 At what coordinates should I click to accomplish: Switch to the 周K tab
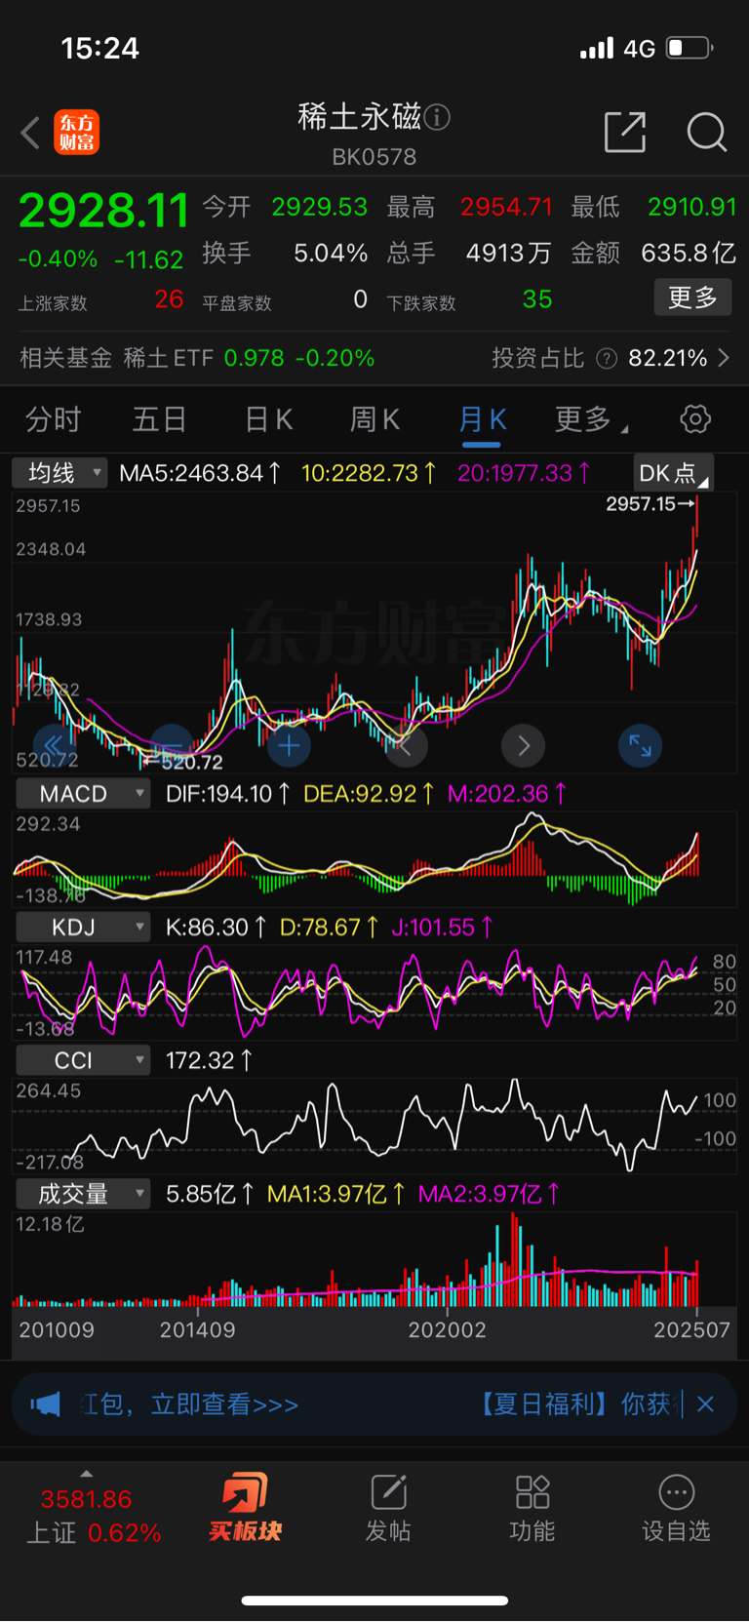tap(375, 419)
